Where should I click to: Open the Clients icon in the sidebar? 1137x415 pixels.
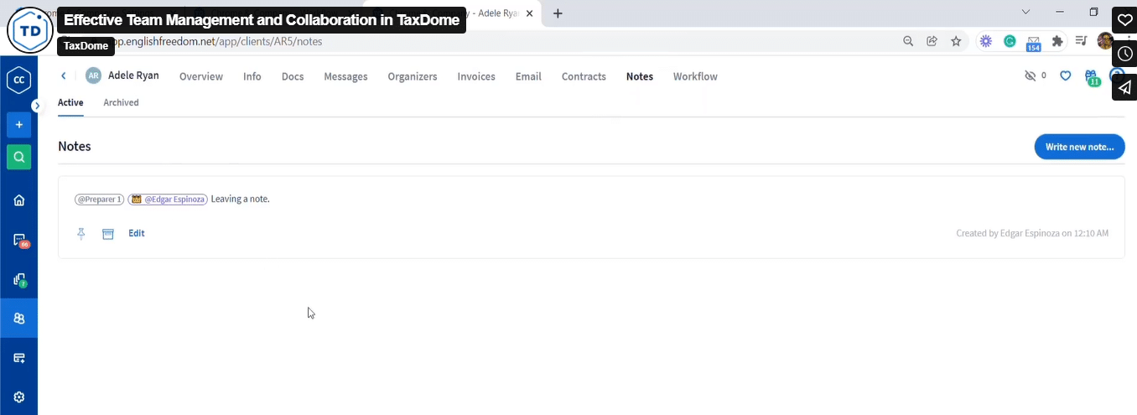click(18, 319)
